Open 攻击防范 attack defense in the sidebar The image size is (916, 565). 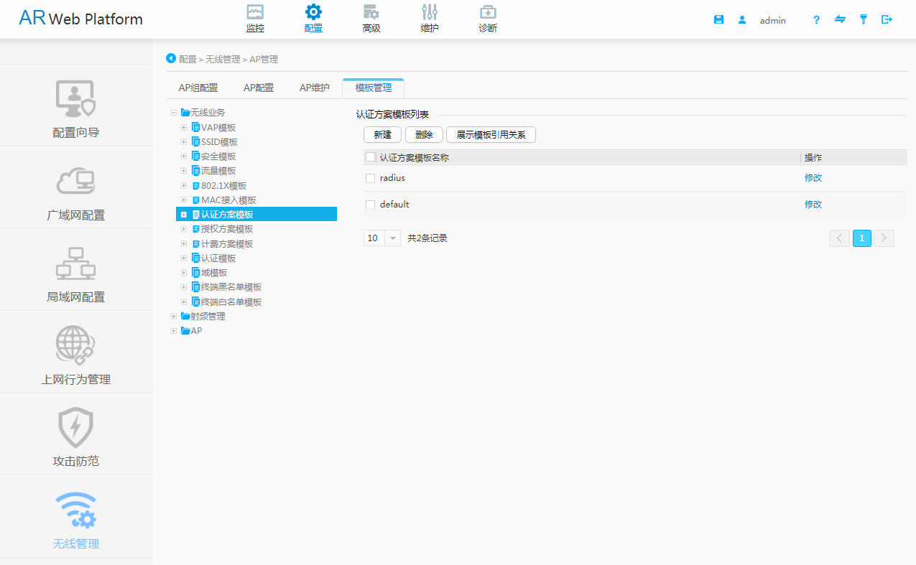point(75,435)
